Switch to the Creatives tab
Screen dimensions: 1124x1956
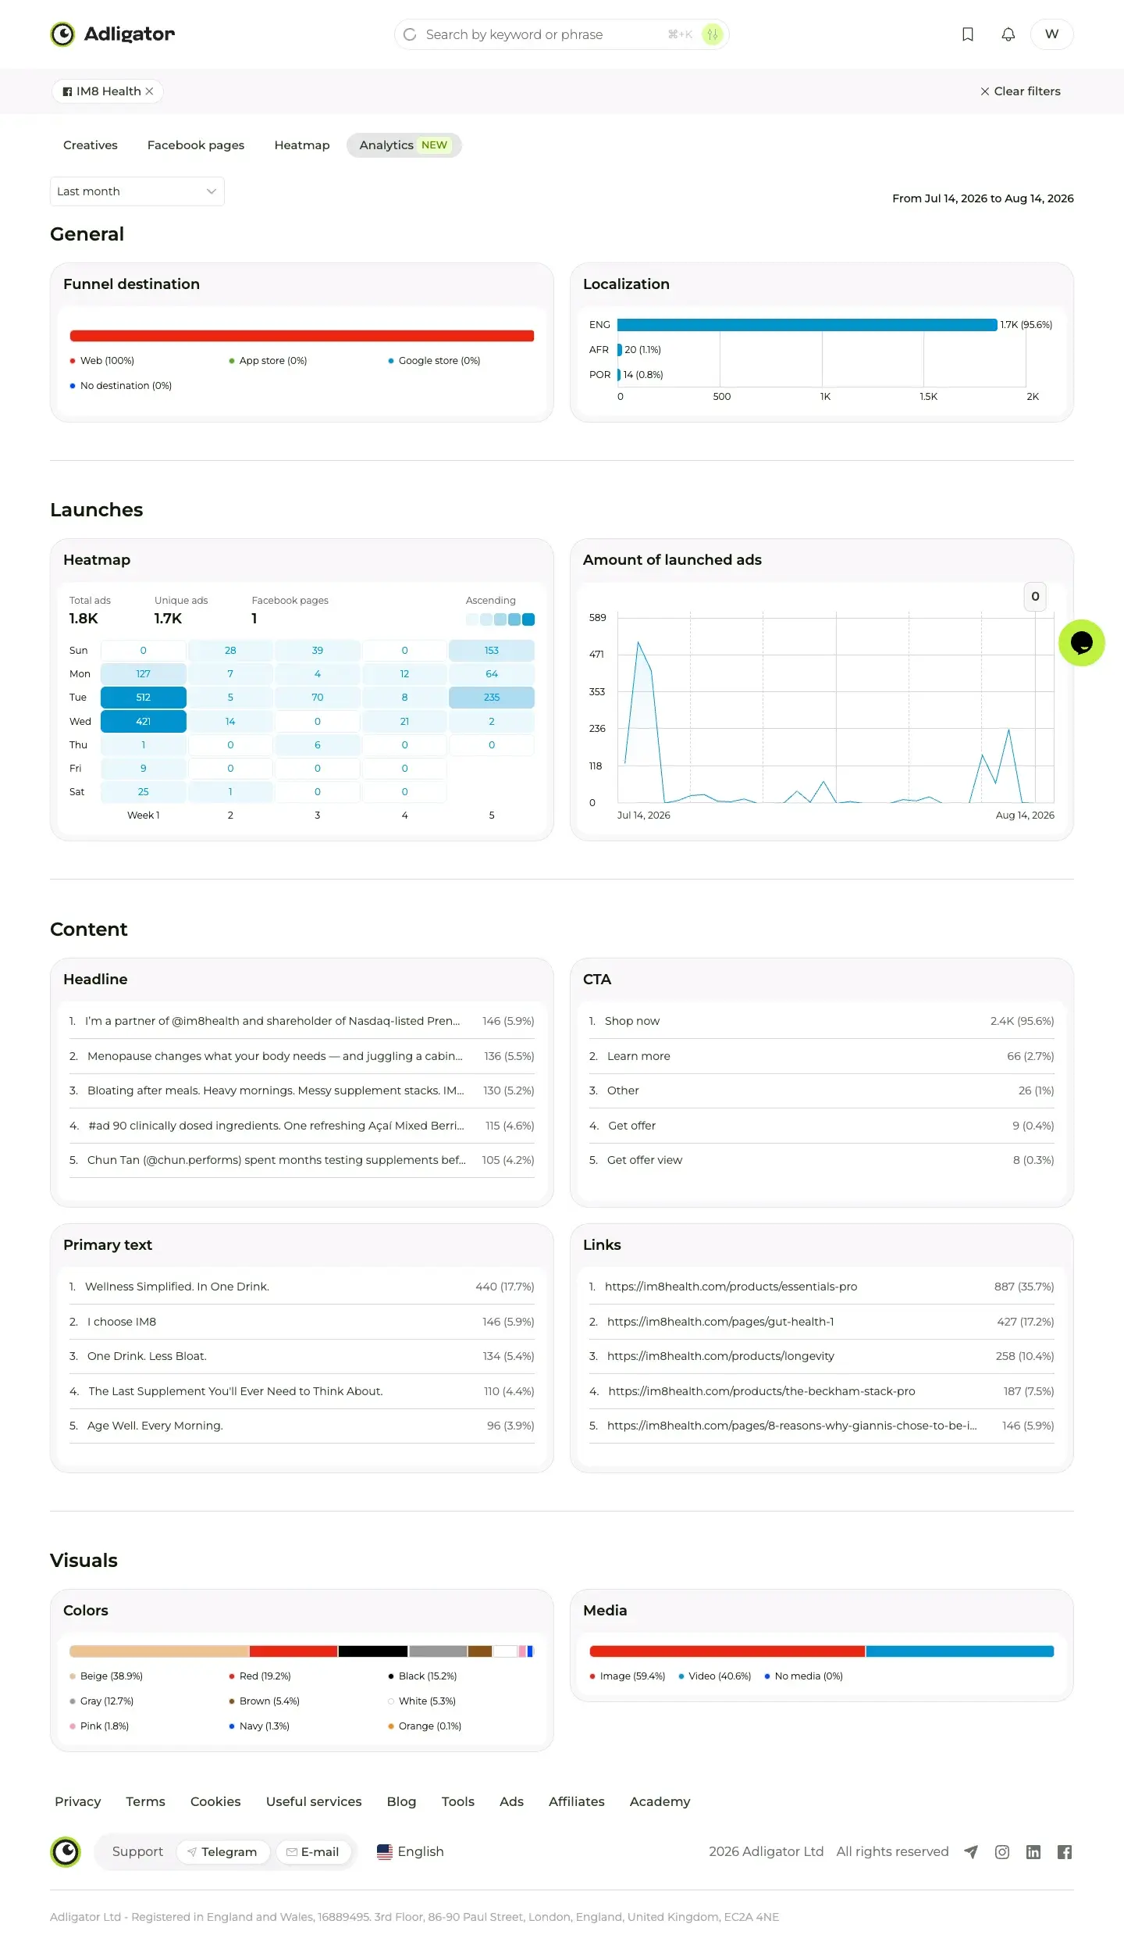click(x=91, y=145)
